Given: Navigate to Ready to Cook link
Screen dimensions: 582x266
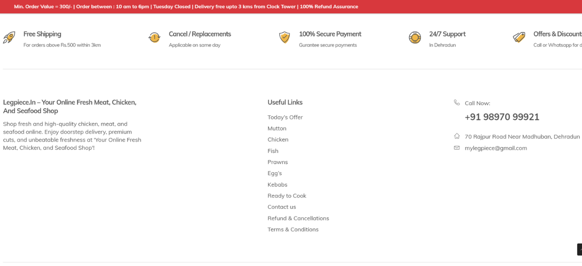Looking at the screenshot, I should tap(286, 196).
